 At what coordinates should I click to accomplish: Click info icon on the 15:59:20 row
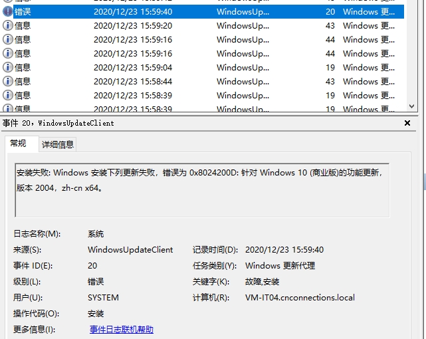[x=7, y=25]
